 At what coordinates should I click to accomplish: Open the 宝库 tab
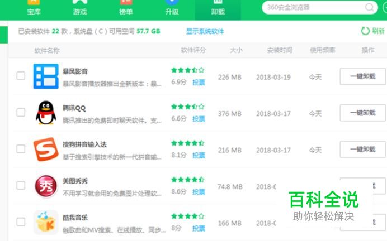[34, 8]
